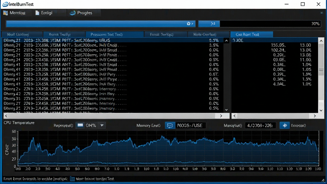Click the secondary progress bar showing 30%
The image size is (327, 184).
coord(259,24)
